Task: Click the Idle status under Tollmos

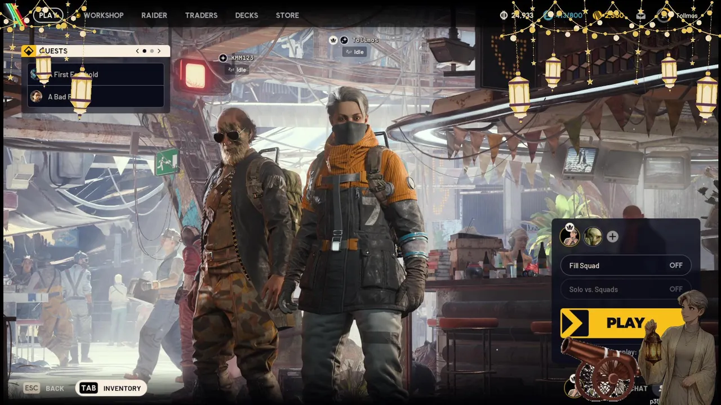Action: (x=354, y=52)
